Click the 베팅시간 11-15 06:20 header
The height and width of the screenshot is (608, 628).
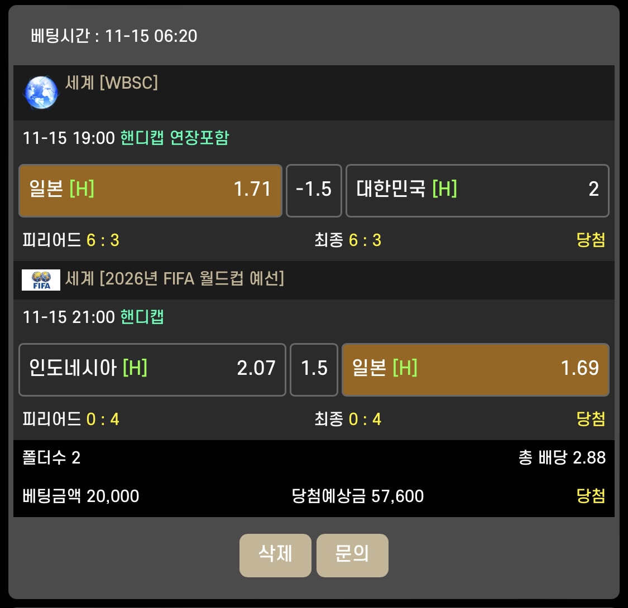pos(114,36)
